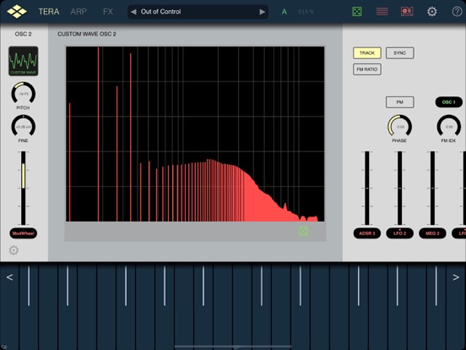Screen dimensions: 466x350
Task: Switch to the FX tab
Action: coord(108,12)
